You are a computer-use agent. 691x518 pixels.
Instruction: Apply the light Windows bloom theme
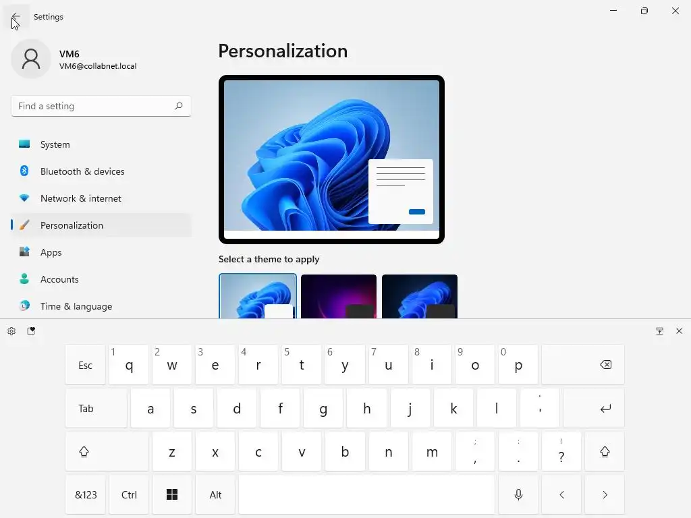coord(258,296)
